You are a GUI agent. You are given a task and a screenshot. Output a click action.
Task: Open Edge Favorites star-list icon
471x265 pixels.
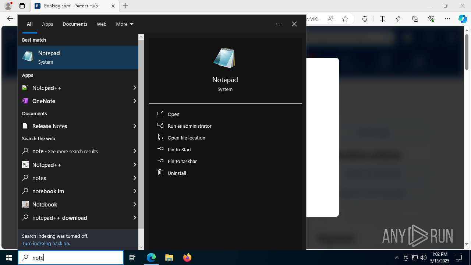coord(399,19)
